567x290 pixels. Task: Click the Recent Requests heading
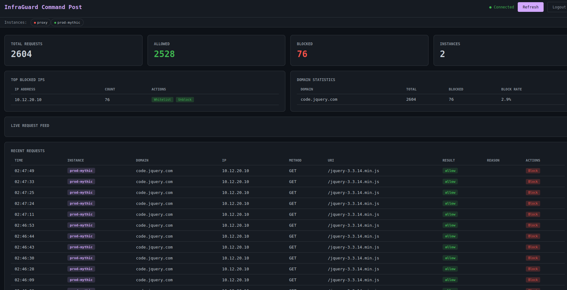[28, 151]
